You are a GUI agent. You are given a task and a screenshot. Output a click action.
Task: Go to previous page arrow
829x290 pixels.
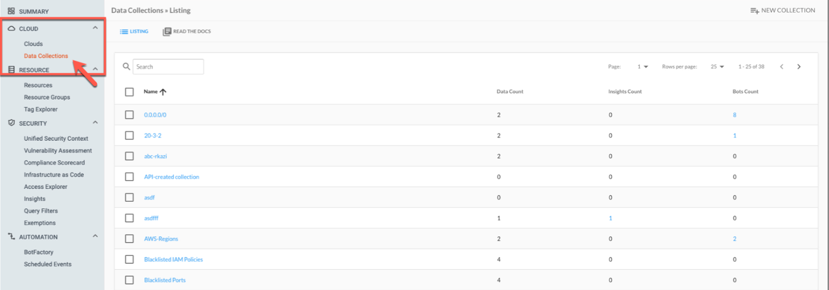point(781,66)
